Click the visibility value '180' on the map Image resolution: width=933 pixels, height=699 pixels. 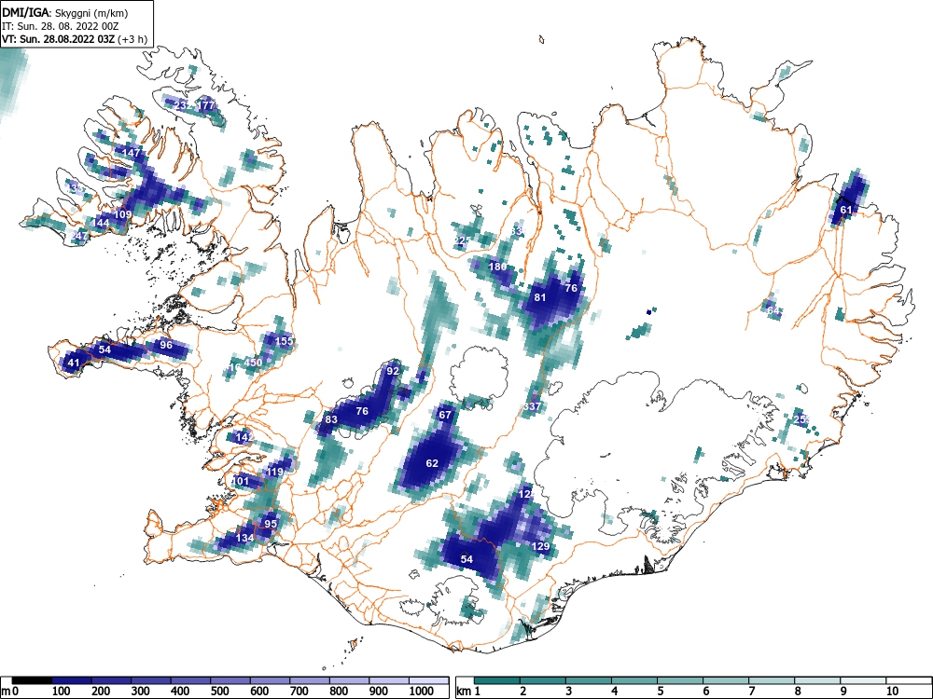pos(497,267)
